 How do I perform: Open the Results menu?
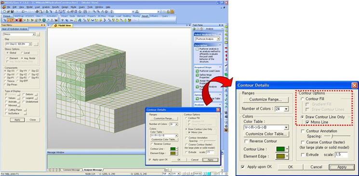coord(55,7)
